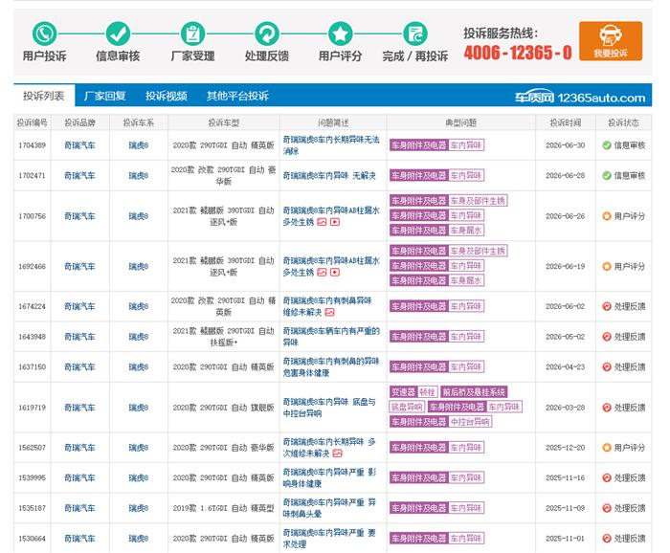
Task: Open complaint 奇瑞瑞虎8车内异味严重 影响身体健康
Action: click(329, 477)
